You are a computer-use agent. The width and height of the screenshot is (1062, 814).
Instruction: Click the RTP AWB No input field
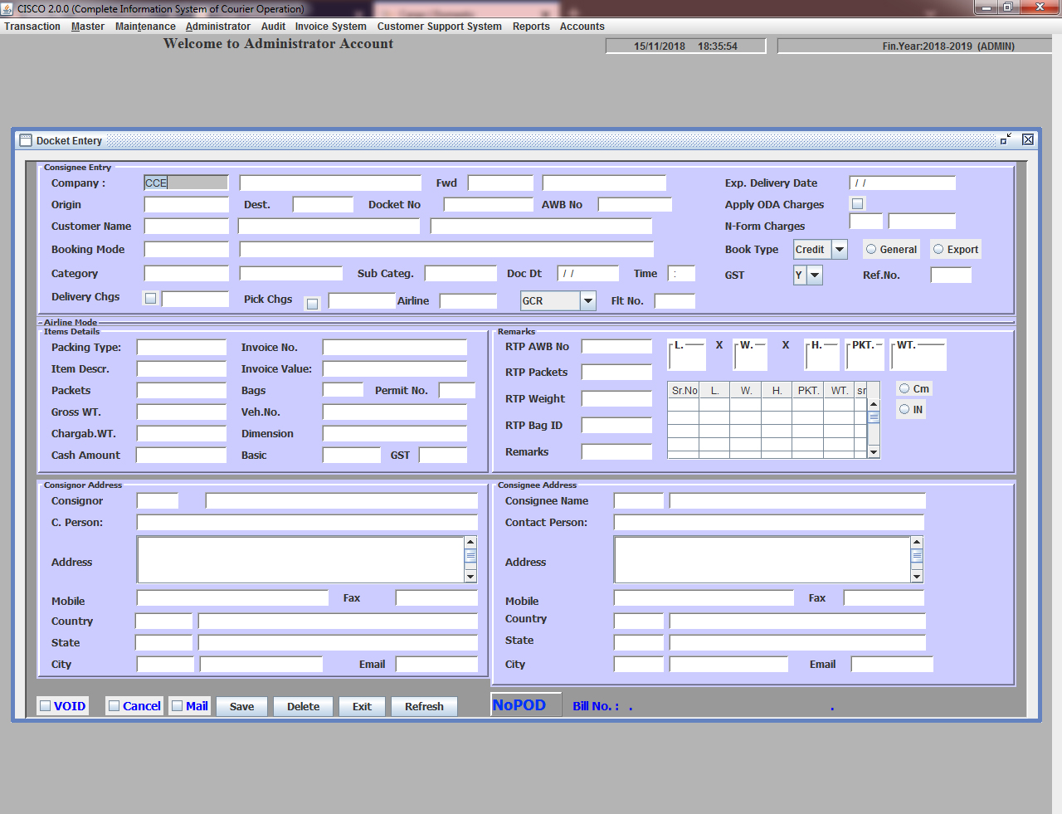pos(617,346)
